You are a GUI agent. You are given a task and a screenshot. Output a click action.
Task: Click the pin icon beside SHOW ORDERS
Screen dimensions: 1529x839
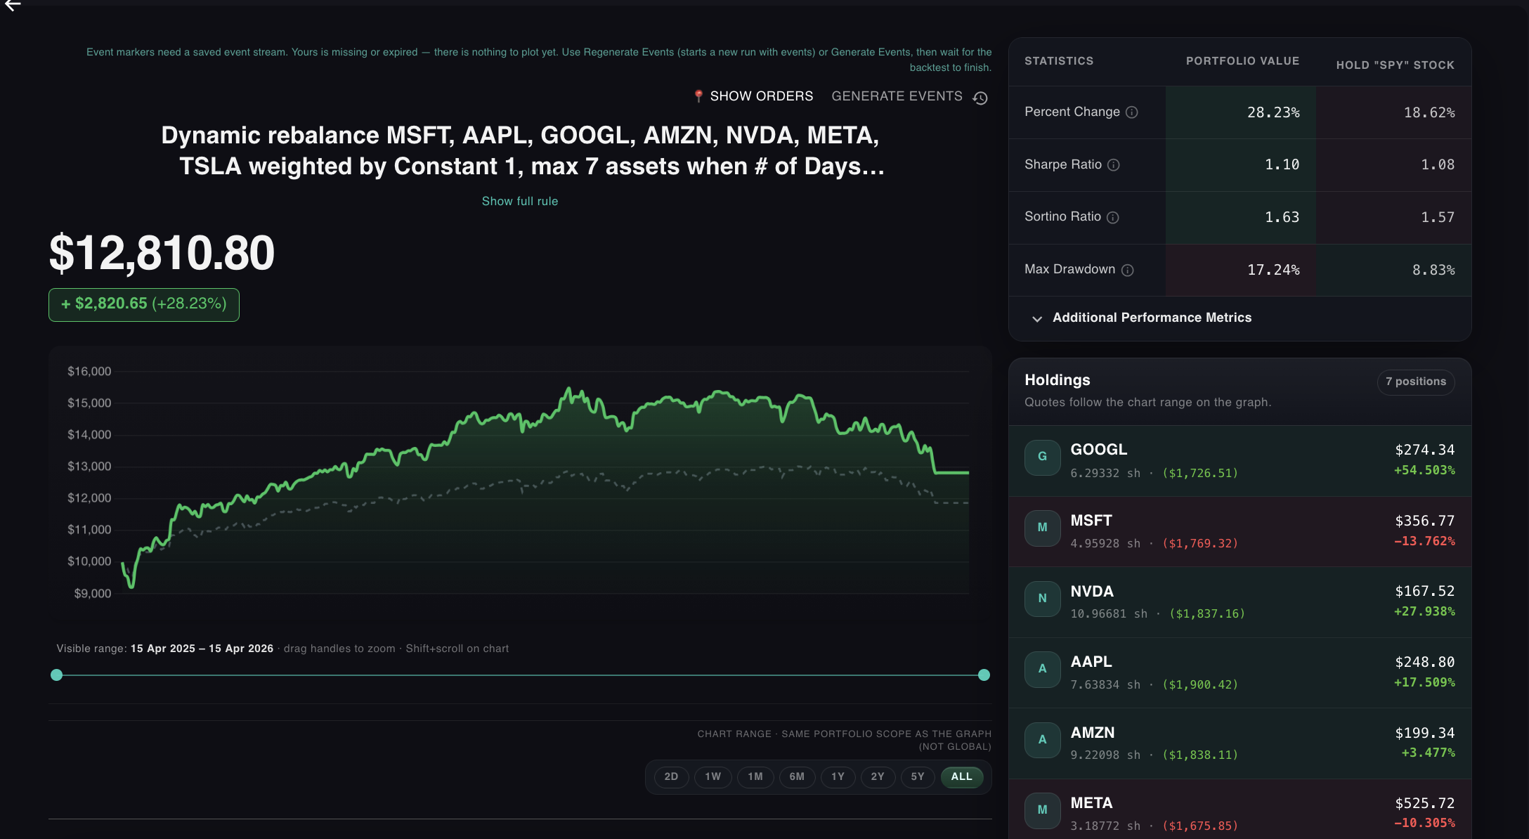698,96
